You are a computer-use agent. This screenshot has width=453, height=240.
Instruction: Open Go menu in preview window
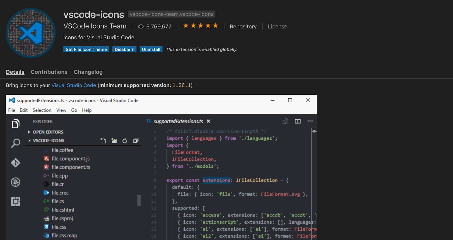click(74, 110)
